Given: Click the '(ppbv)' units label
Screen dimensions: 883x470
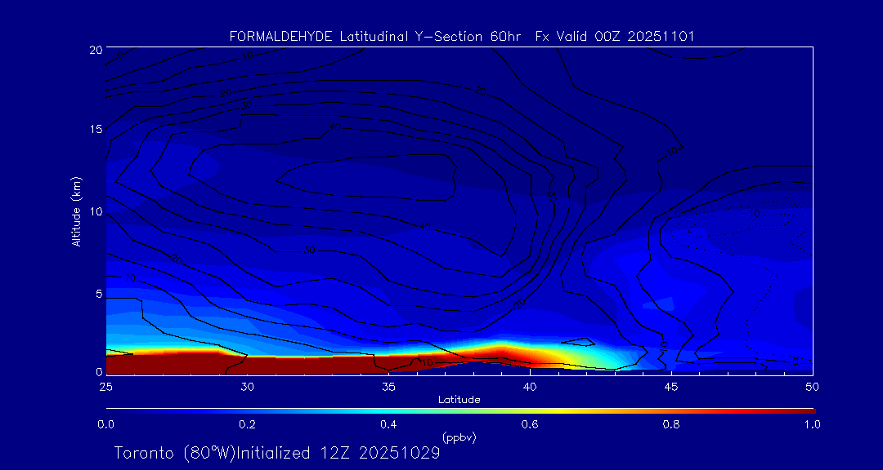Looking at the screenshot, I should [x=459, y=437].
